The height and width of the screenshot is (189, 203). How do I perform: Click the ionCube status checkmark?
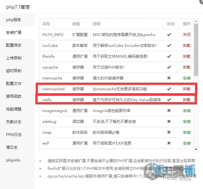pyautogui.click(x=169, y=46)
